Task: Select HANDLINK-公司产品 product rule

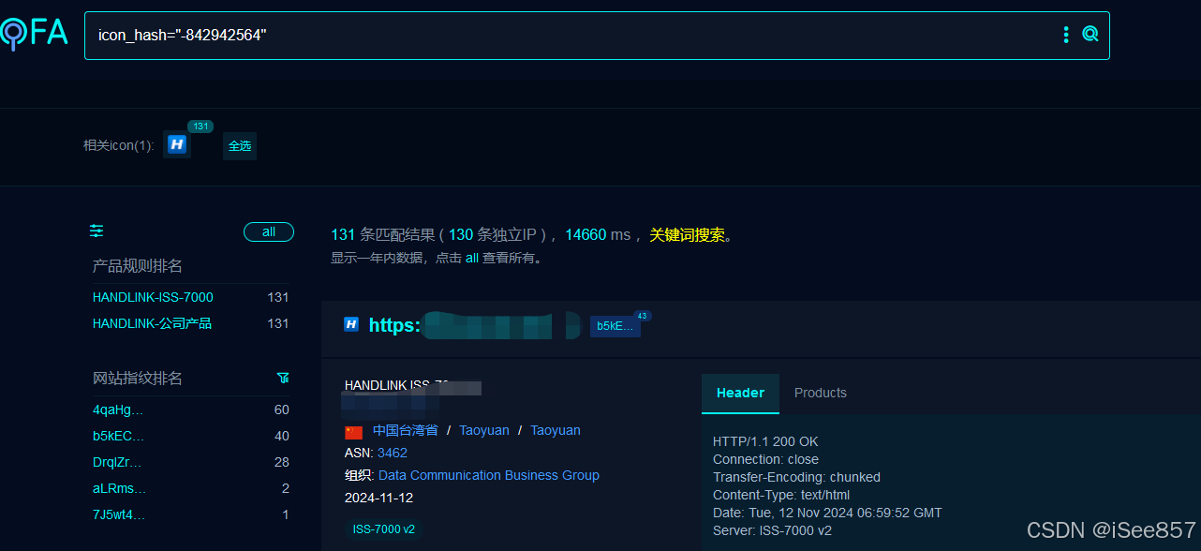Action: pos(152,323)
